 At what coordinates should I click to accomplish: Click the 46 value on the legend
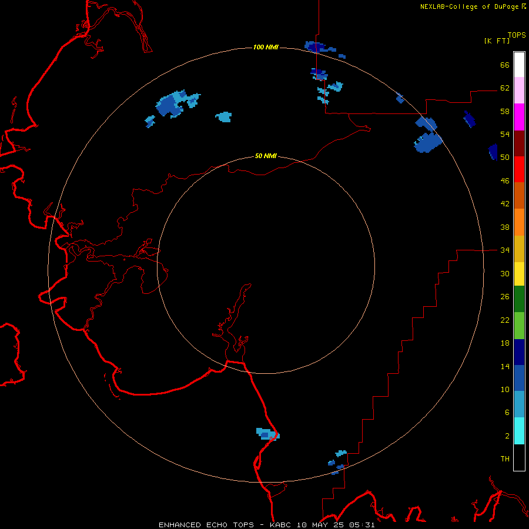(505, 181)
